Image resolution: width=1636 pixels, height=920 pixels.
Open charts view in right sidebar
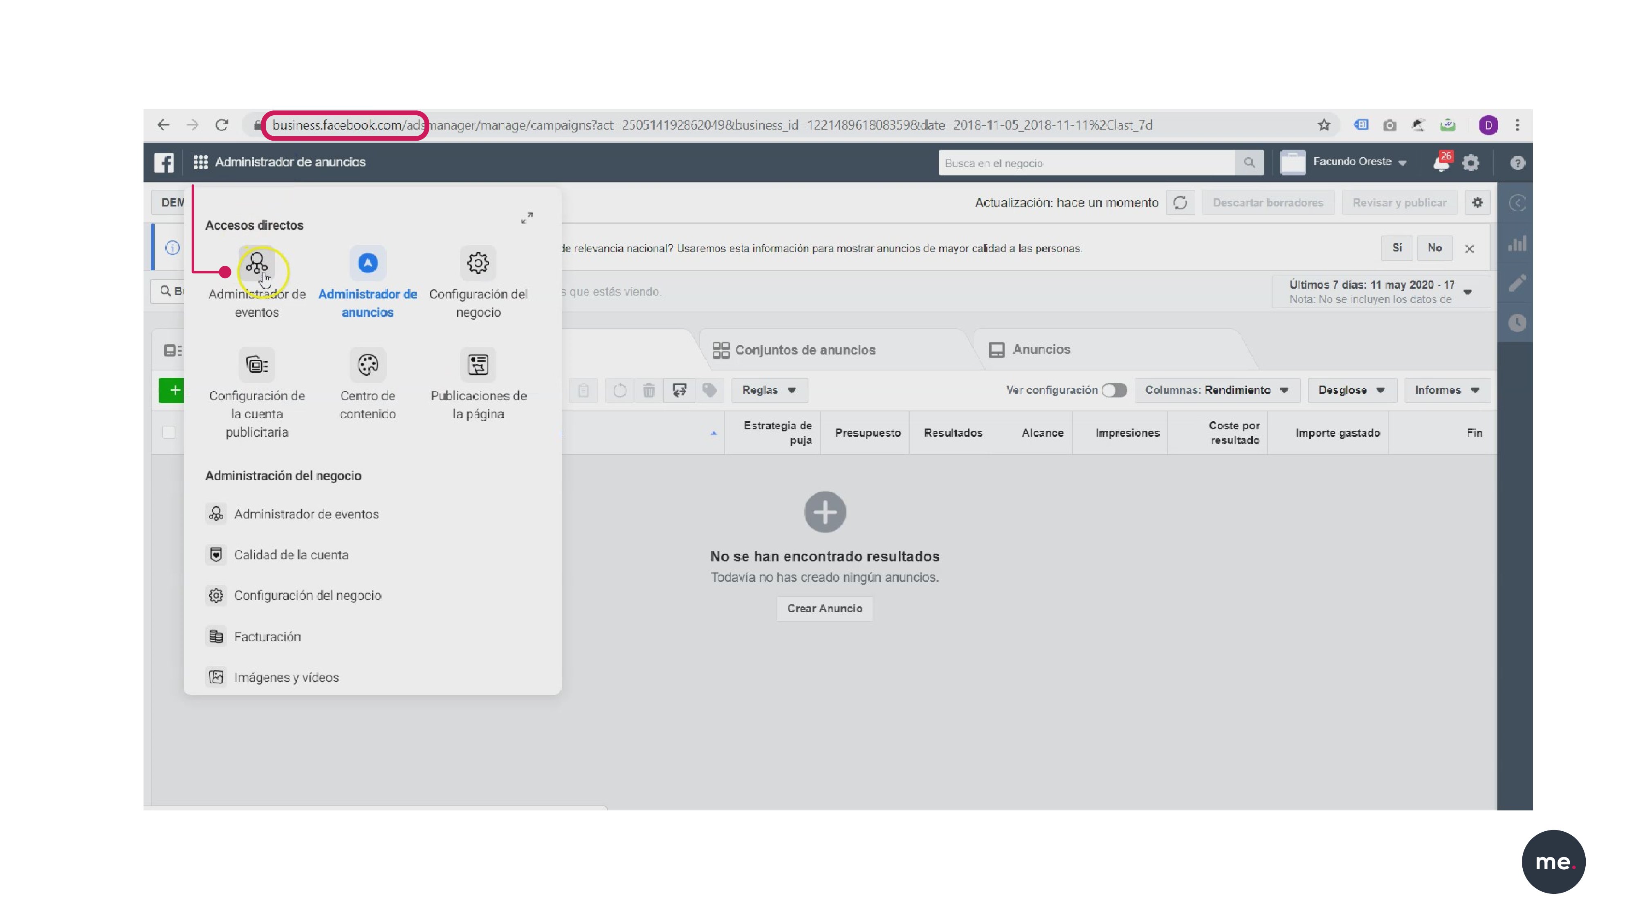[1517, 243]
